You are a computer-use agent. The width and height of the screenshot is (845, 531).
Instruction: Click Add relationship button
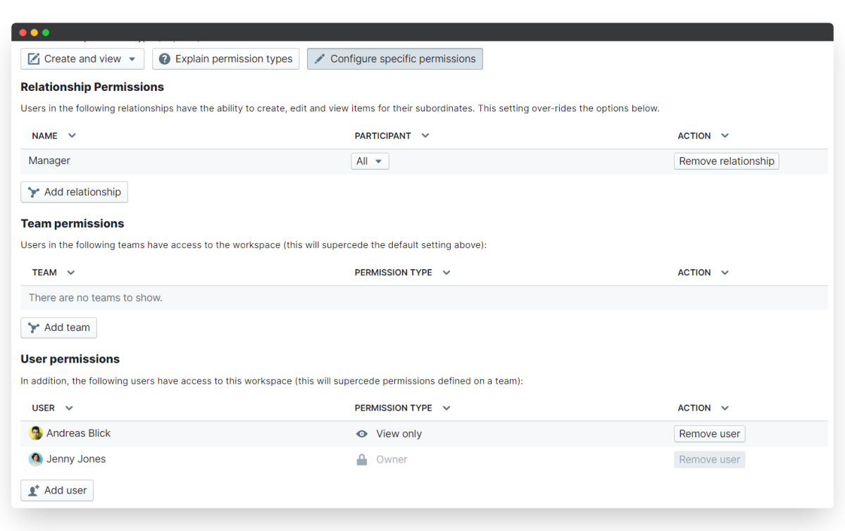coord(74,192)
